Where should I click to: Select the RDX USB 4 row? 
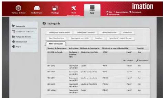pos(98,79)
